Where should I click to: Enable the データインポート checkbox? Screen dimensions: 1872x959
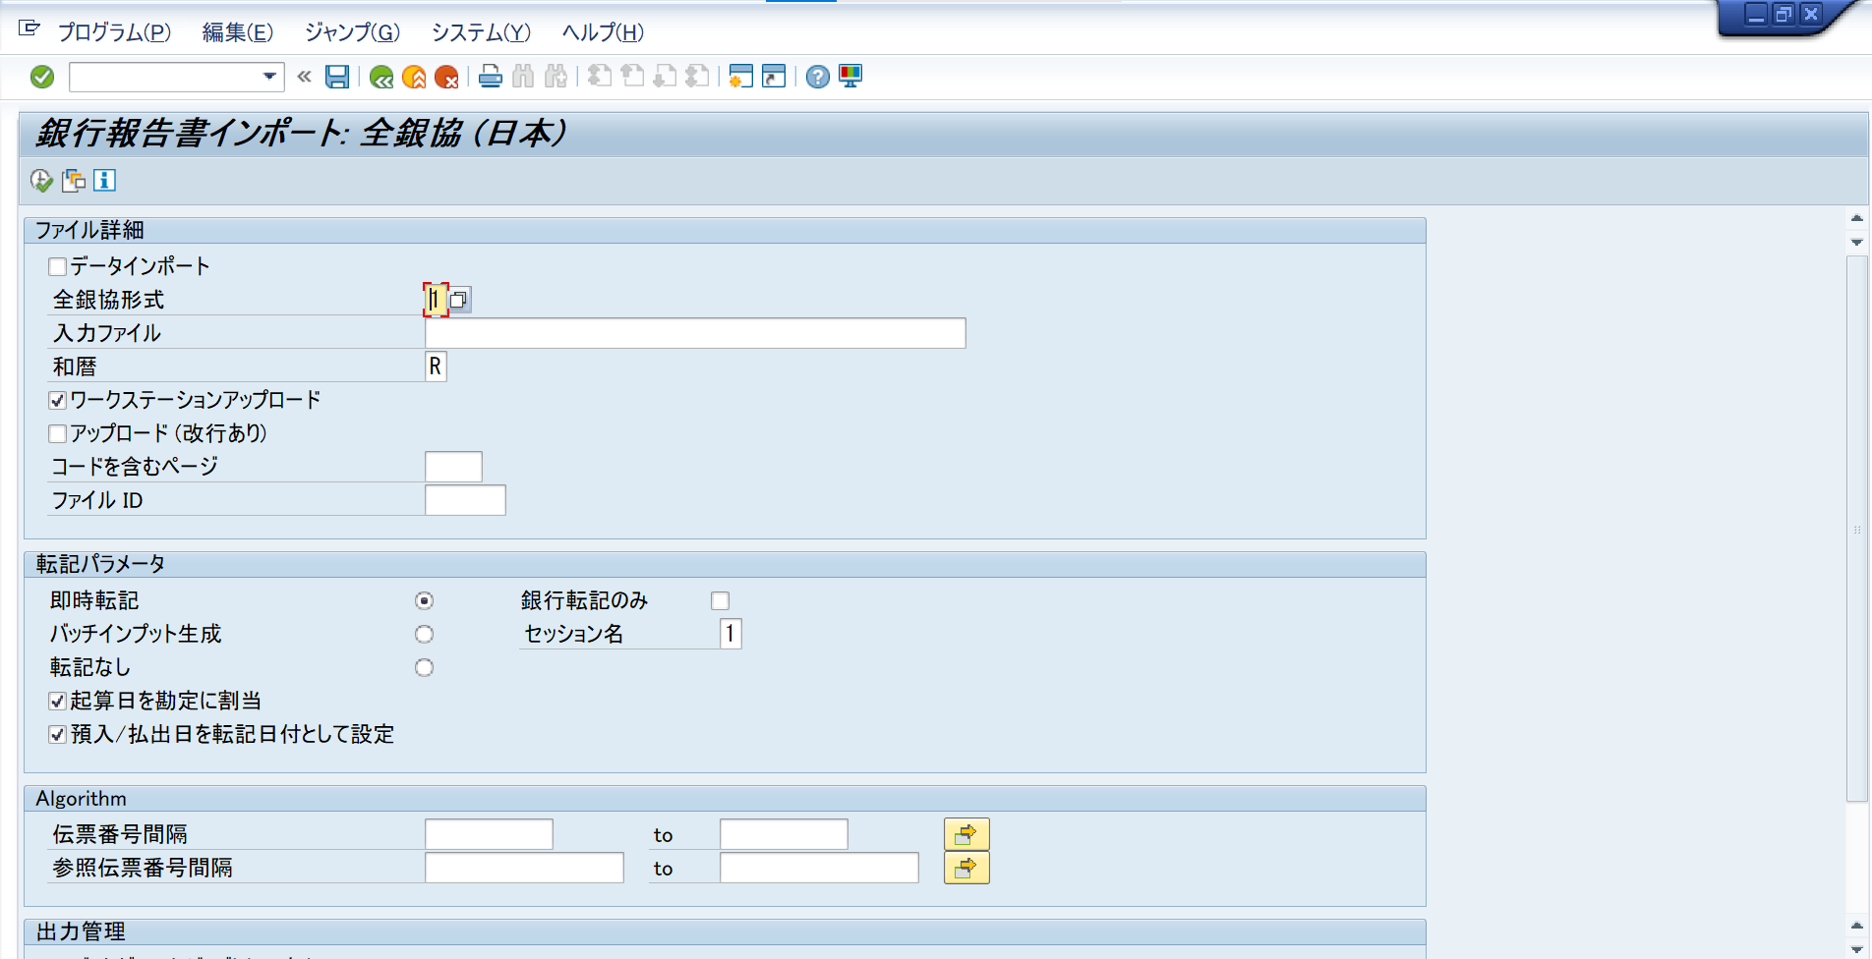click(56, 265)
